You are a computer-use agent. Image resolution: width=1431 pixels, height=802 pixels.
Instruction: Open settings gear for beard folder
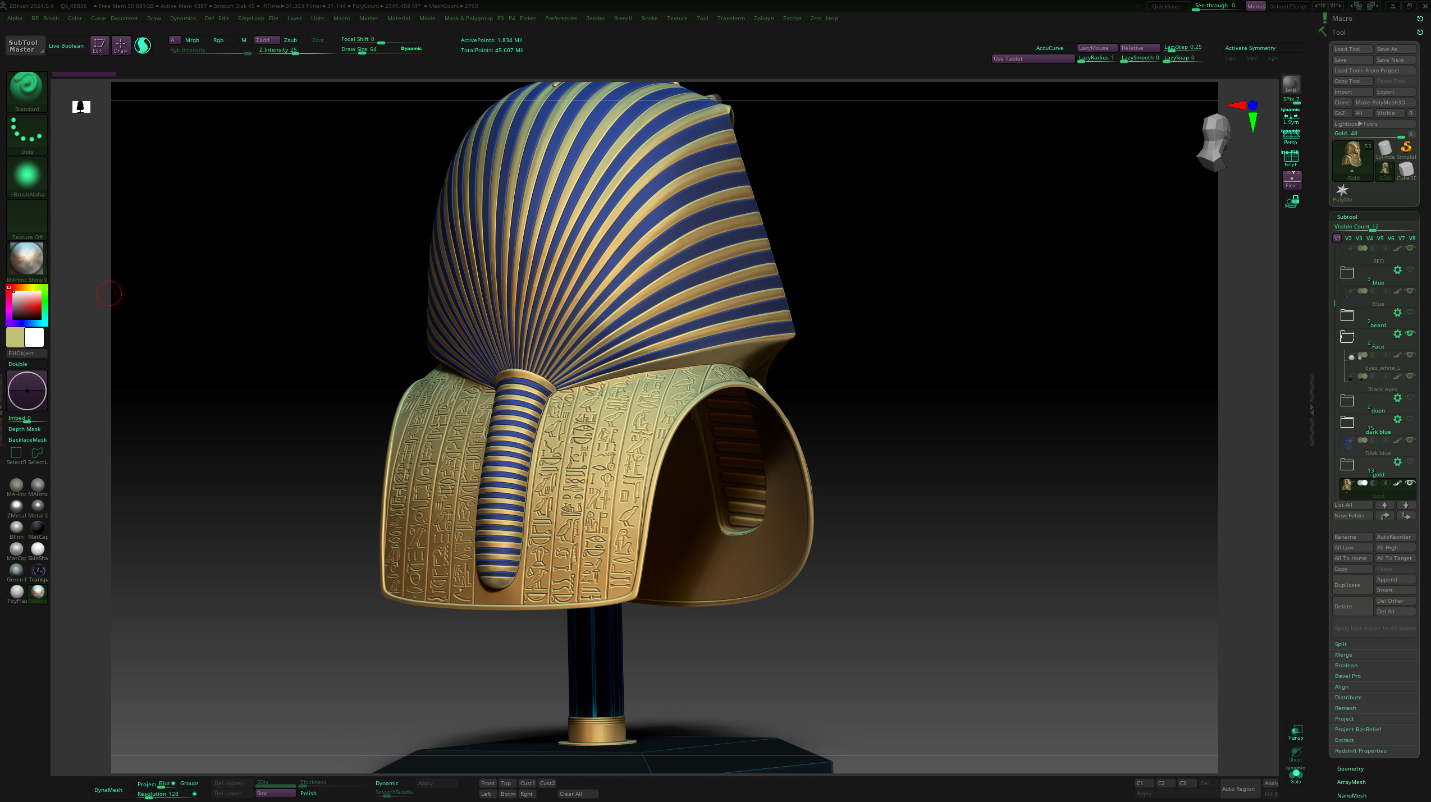[1397, 313]
